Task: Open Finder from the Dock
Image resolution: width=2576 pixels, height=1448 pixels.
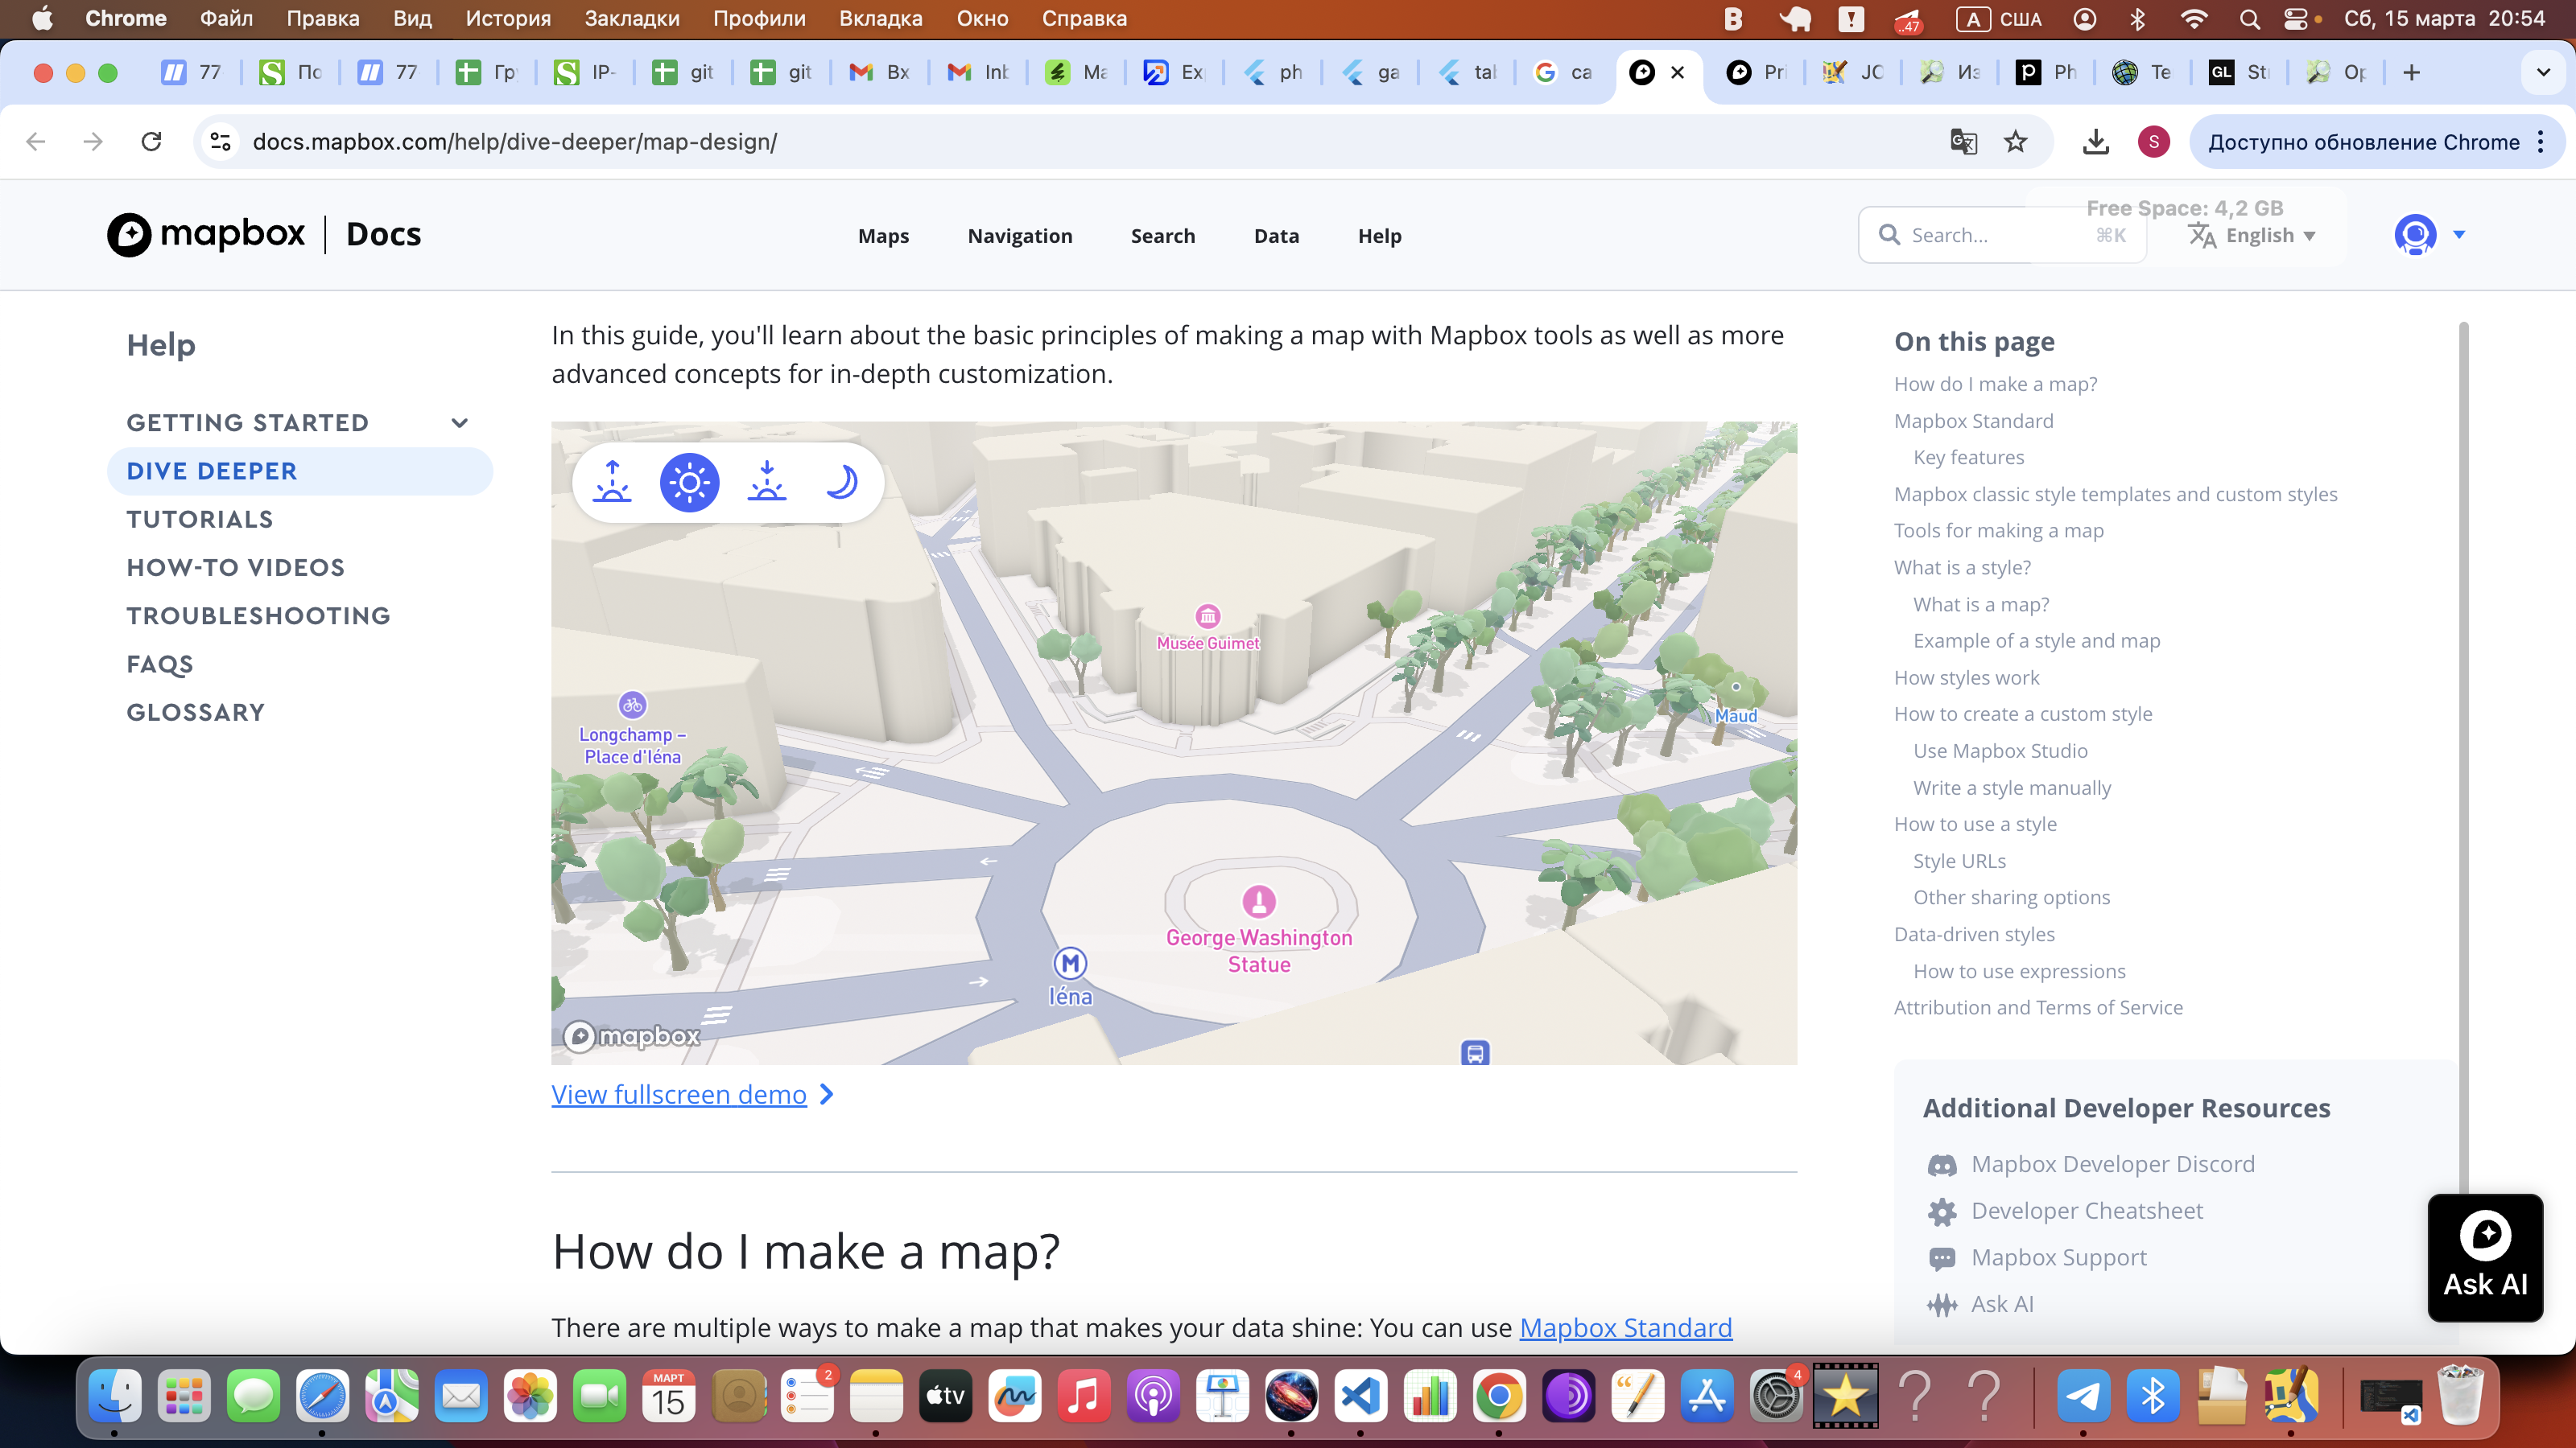Action: [x=114, y=1395]
